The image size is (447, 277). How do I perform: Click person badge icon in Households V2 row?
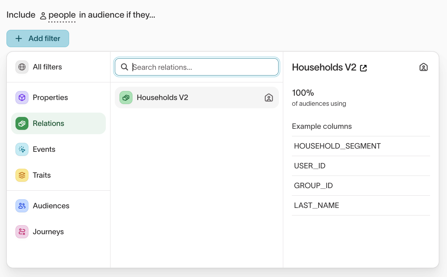click(268, 97)
